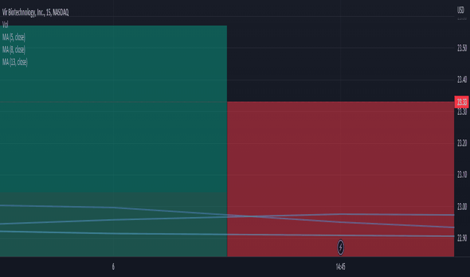Click the red 23.33 current price label
470x277 pixels.
[461, 102]
